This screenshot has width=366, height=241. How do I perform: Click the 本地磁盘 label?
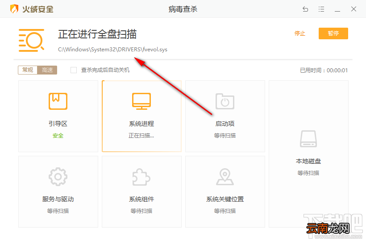pyautogui.click(x=308, y=161)
